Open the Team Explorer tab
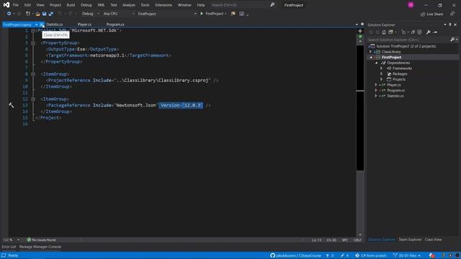The image size is (461, 259). pyautogui.click(x=410, y=240)
